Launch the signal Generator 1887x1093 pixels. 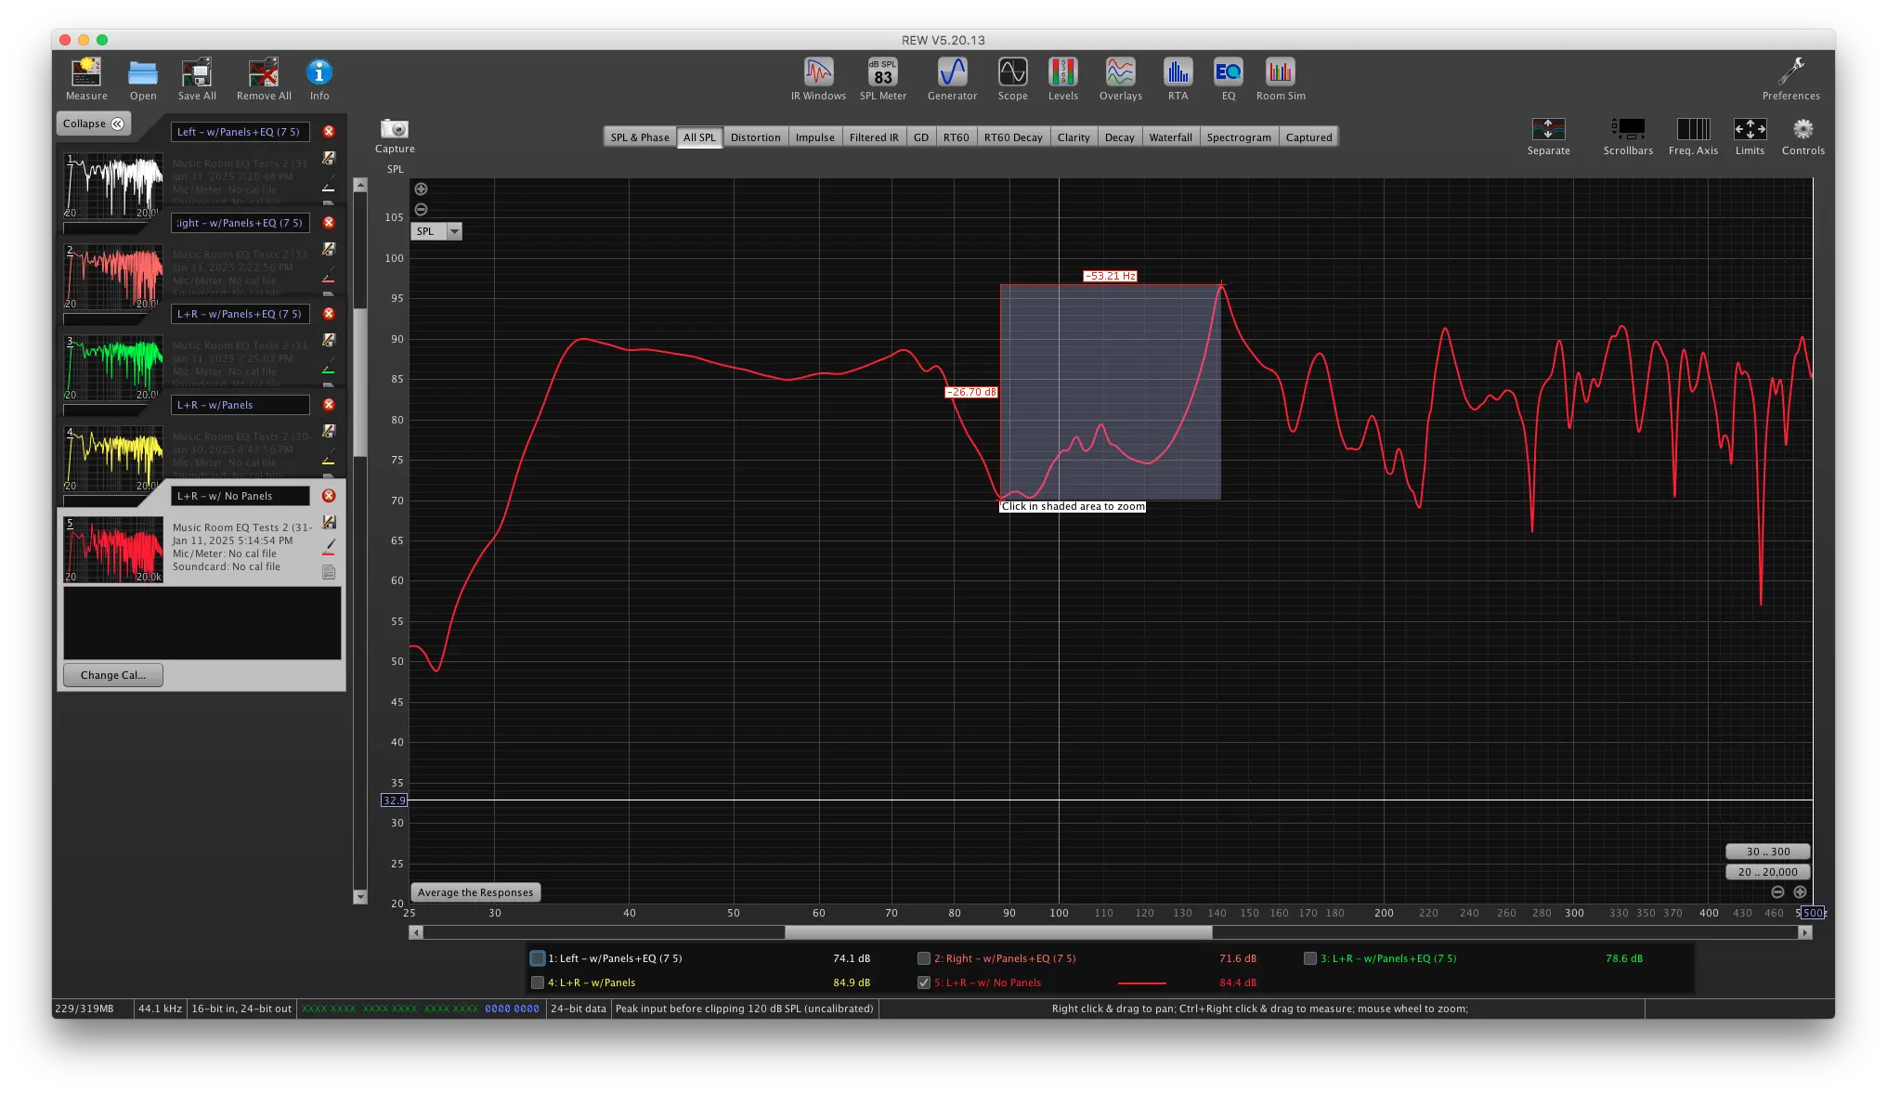click(x=952, y=72)
